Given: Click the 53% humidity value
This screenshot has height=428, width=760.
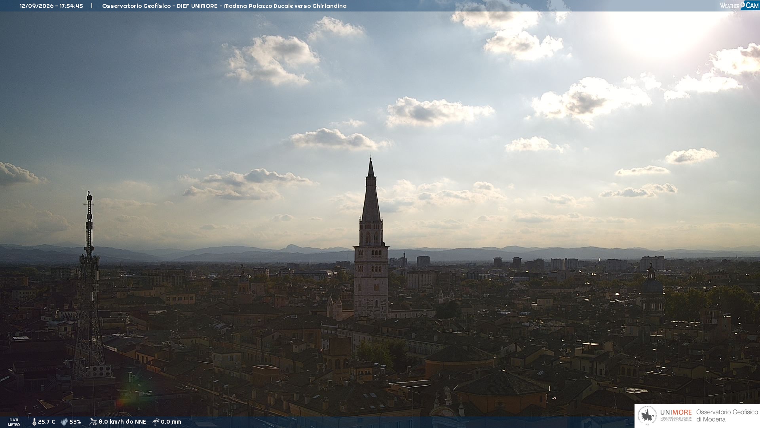Looking at the screenshot, I should (x=75, y=422).
